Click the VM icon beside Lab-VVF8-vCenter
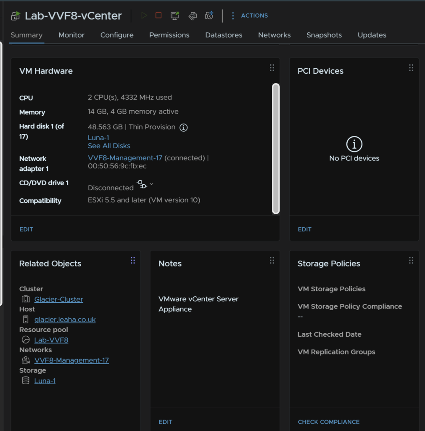Image resolution: width=425 pixels, height=431 pixels. tap(16, 16)
